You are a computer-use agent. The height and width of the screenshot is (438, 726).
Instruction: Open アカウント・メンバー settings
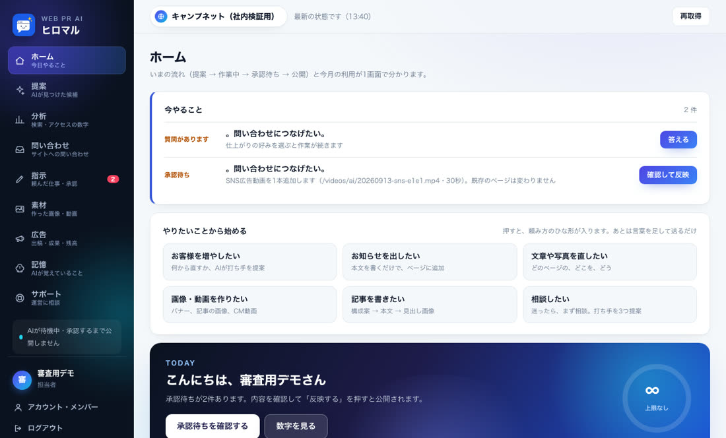pyautogui.click(x=67, y=407)
